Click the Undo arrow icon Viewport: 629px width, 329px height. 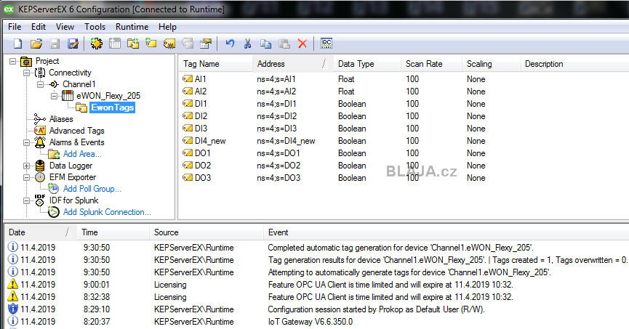[230, 44]
